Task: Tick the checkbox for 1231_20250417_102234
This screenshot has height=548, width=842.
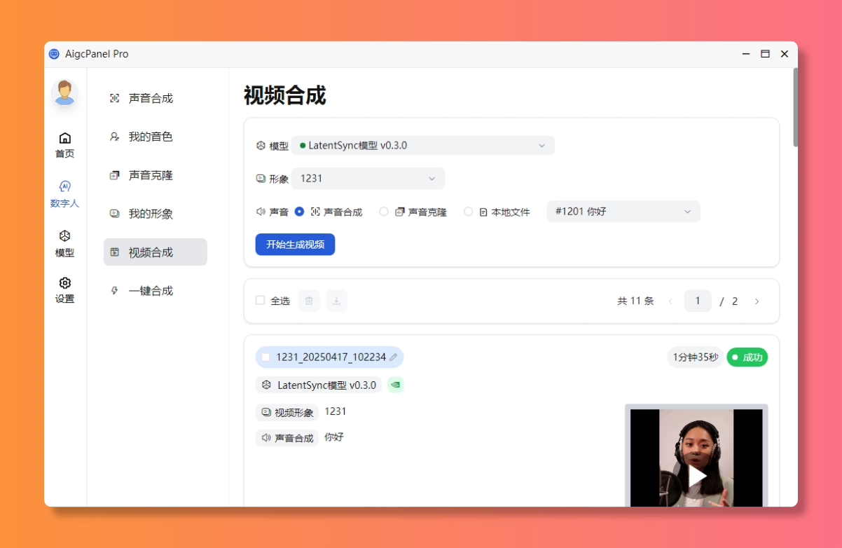Action: pos(266,357)
